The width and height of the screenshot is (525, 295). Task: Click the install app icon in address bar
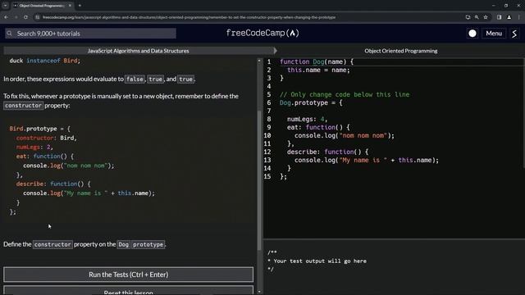click(468, 17)
